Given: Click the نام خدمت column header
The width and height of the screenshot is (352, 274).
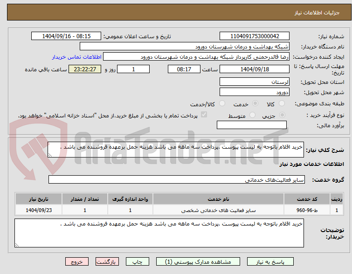Looking at the screenshot, I should (219, 199).
